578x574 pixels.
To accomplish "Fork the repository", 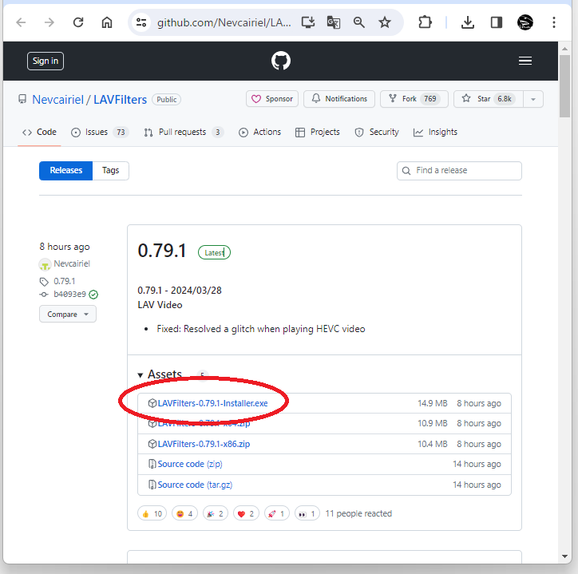I will (414, 99).
